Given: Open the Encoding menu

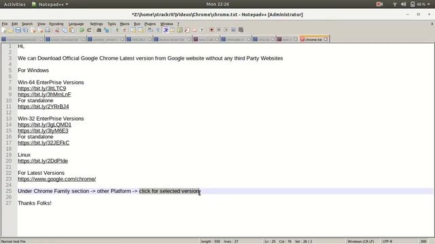Looking at the screenshot, I should pyautogui.click(x=56, y=24).
